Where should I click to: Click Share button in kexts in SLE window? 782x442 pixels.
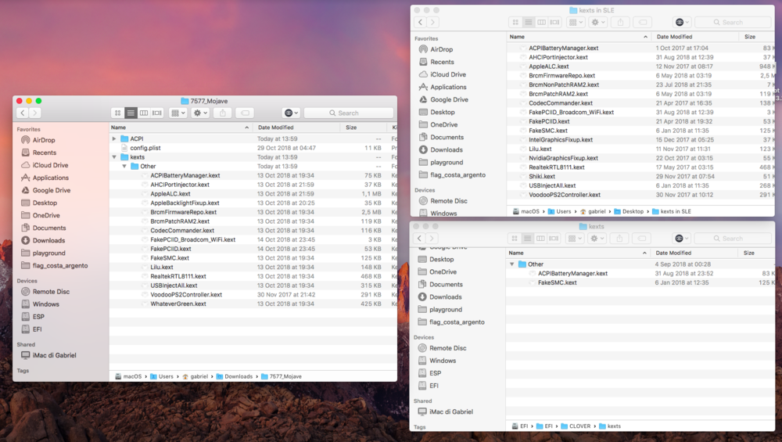coord(620,23)
